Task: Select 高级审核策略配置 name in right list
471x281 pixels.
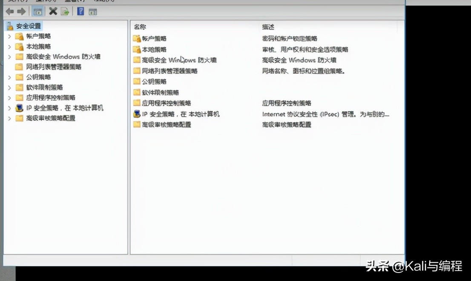Action: click(167, 124)
